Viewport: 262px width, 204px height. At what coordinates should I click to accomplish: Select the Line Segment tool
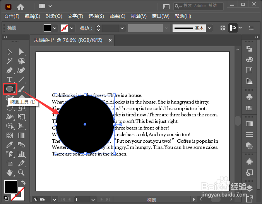(21, 80)
